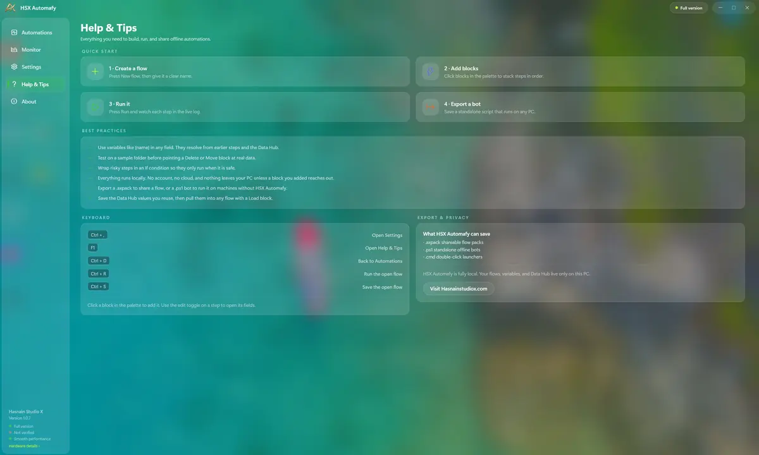Click the export icon on Export a bot card

[x=430, y=107]
